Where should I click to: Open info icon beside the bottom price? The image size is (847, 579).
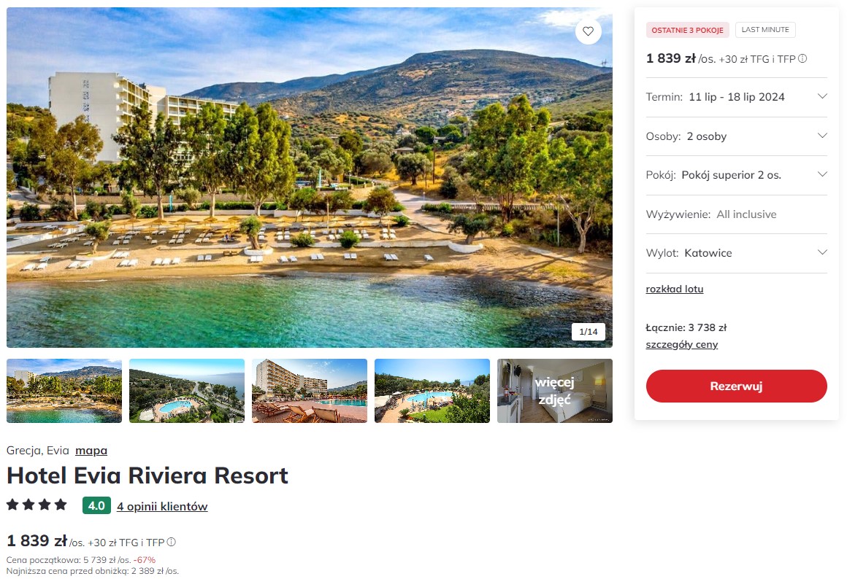[172, 542]
